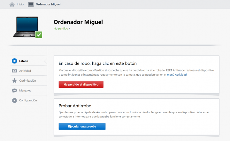Open the Mensajes sidebar section
This screenshot has height=141, width=230.
[29, 91]
